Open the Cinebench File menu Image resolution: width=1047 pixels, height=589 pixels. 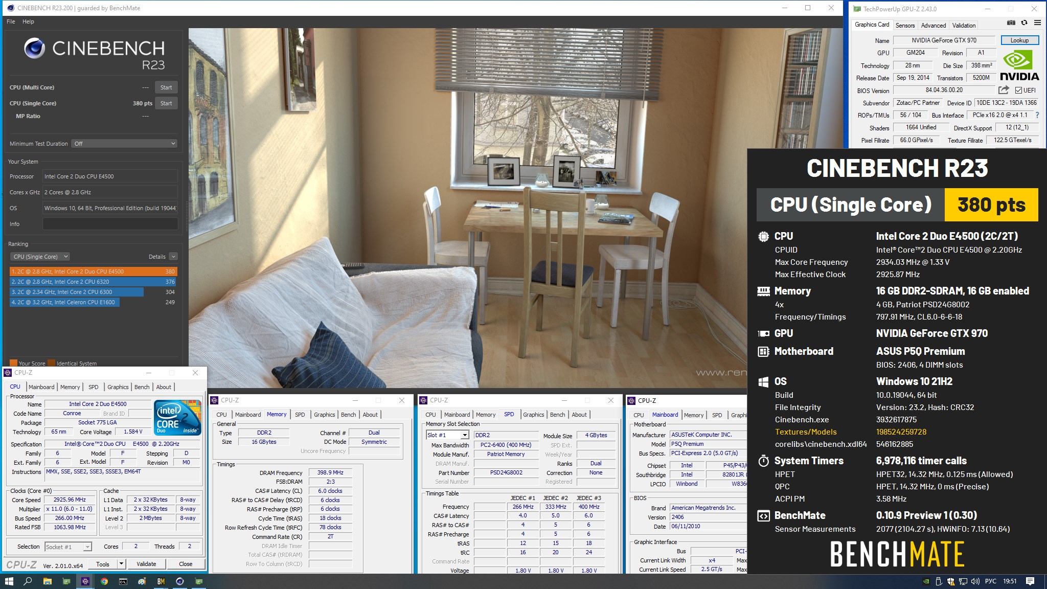coord(11,21)
